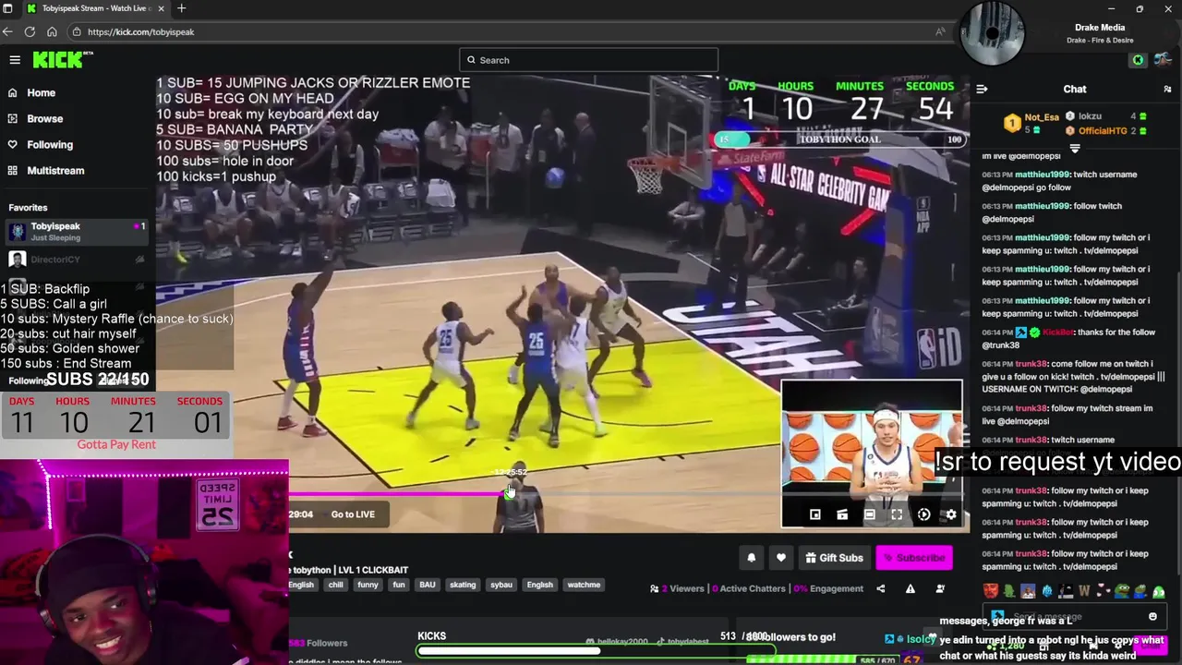The height and width of the screenshot is (665, 1182).
Task: Click the BAU tag
Action: pos(427,585)
